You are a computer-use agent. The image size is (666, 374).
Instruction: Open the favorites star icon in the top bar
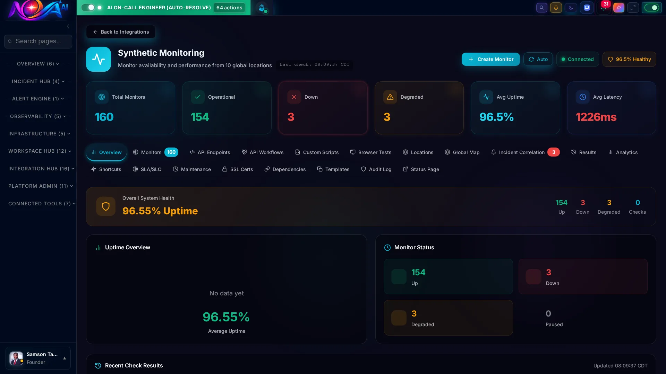[618, 8]
